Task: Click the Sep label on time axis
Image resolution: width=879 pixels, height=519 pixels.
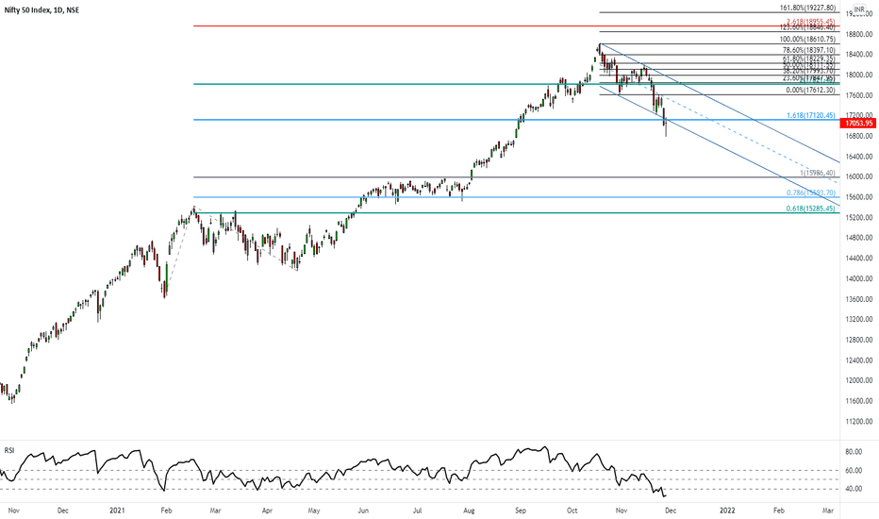Action: pyautogui.click(x=521, y=511)
